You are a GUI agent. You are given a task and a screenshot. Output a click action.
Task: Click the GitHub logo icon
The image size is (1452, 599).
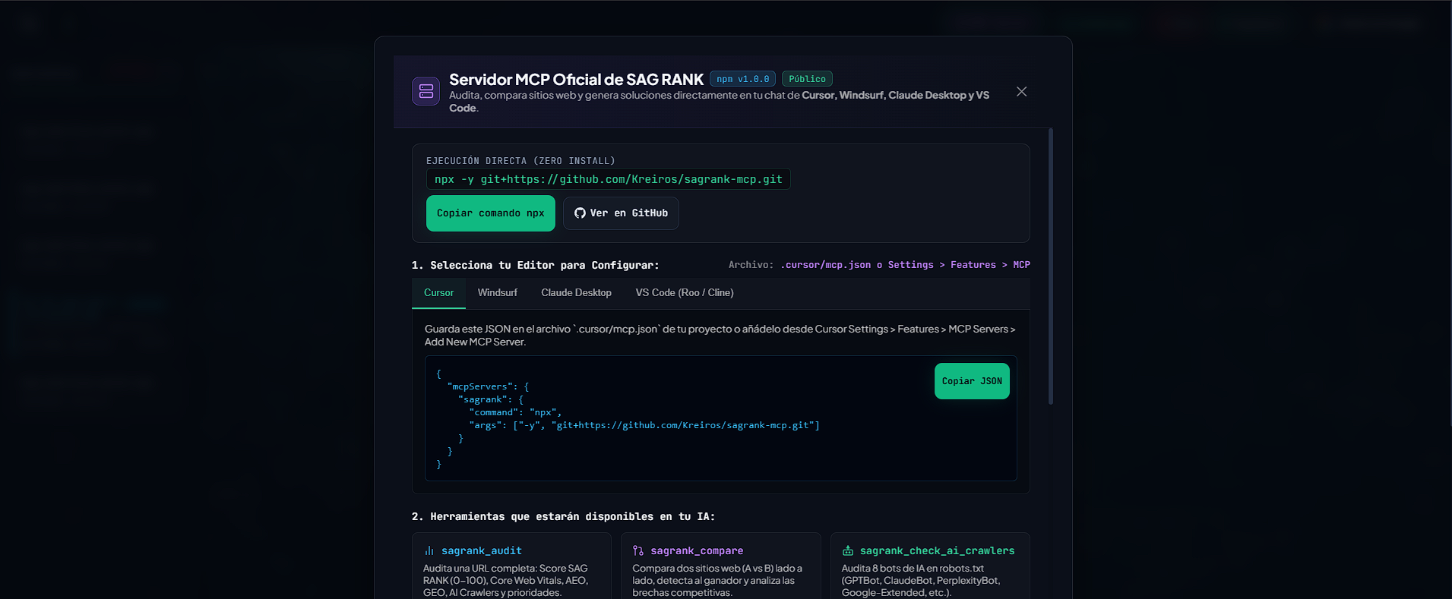click(x=580, y=213)
